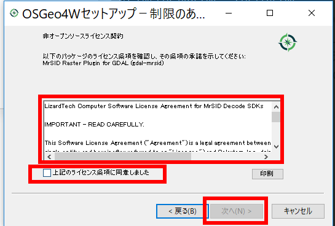Click inside the LizardTech license text area
The height and width of the screenshot is (226, 335).
click(158, 127)
